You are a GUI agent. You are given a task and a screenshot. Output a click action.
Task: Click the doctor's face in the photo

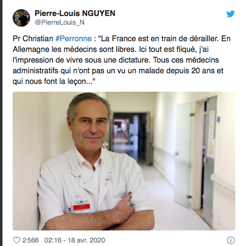pos(91,123)
